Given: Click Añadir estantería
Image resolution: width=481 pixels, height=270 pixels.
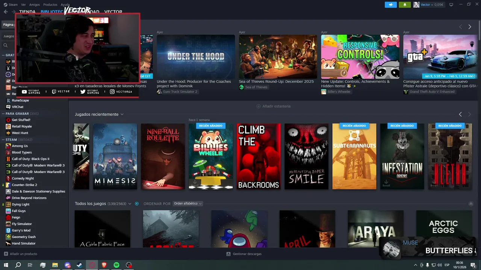Looking at the screenshot, I should pos(276,106).
